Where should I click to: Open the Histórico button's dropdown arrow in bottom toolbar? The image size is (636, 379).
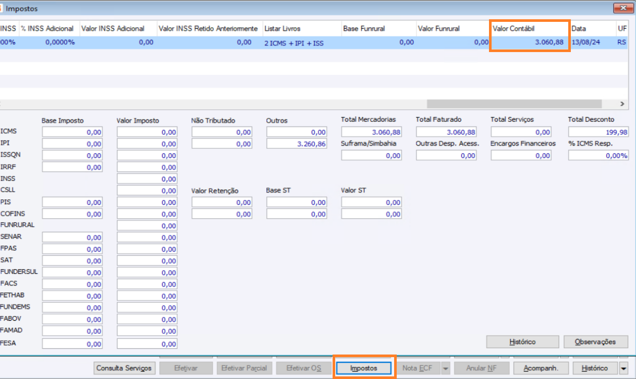(624, 368)
